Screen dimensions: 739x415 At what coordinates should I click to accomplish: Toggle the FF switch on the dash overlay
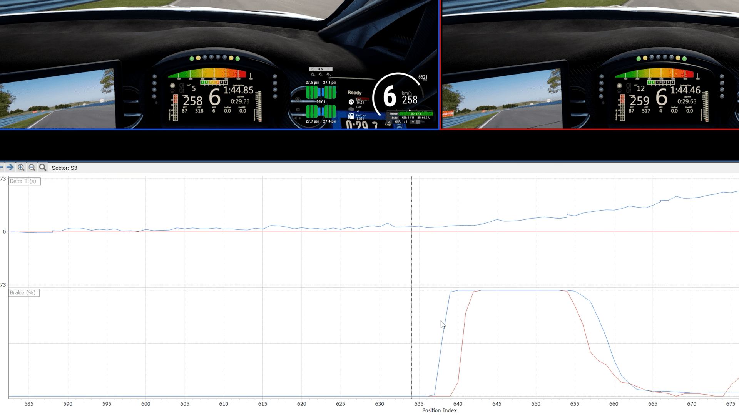point(413,122)
